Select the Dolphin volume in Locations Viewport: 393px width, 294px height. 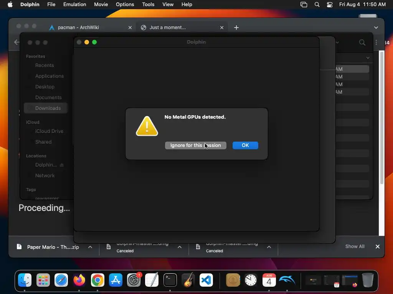pyautogui.click(x=46, y=165)
